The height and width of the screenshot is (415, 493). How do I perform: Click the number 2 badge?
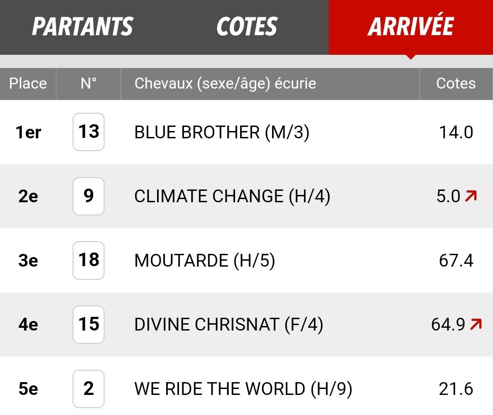pyautogui.click(x=89, y=389)
